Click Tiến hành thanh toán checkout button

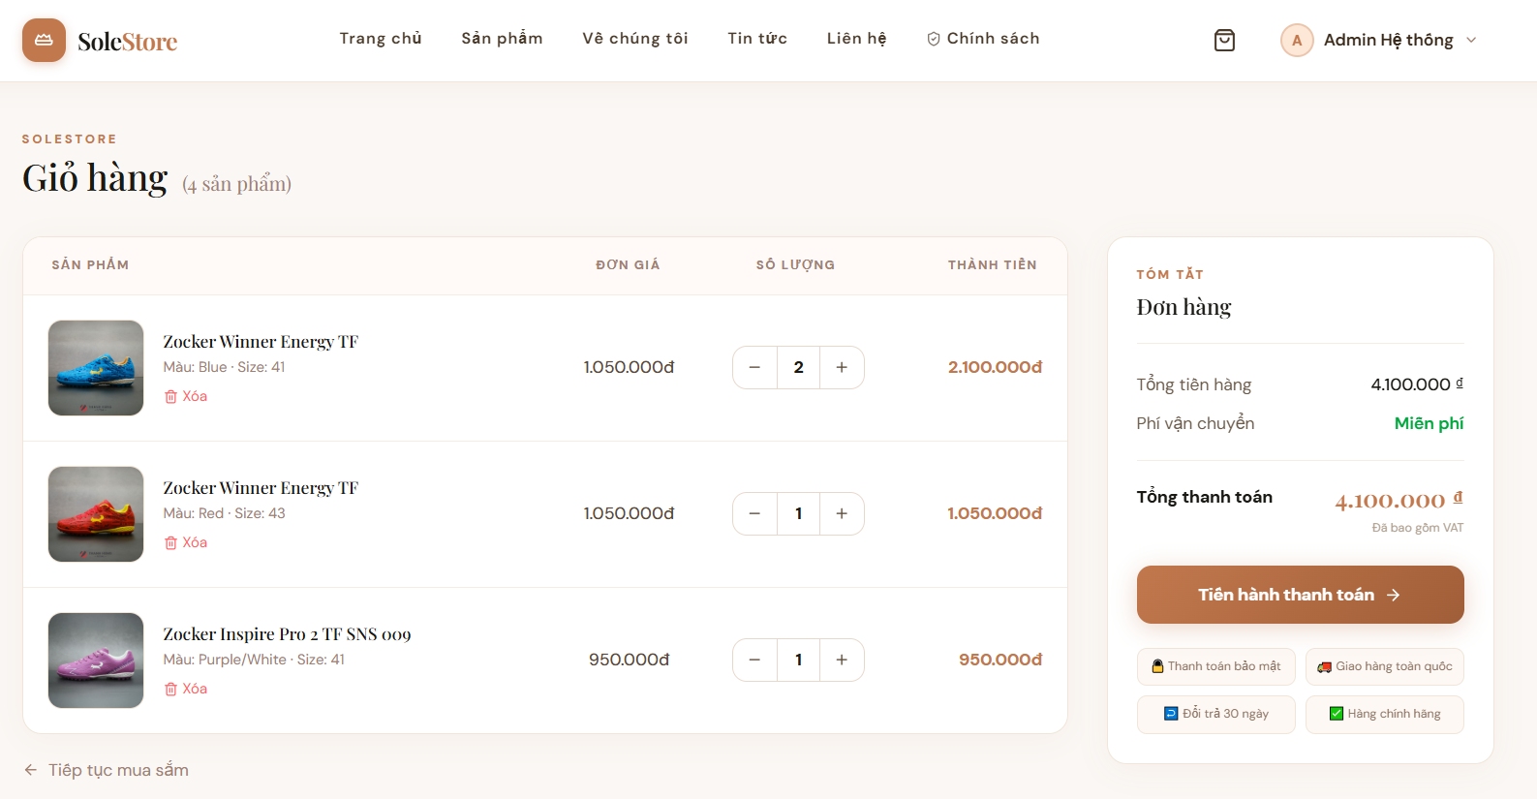tap(1300, 595)
